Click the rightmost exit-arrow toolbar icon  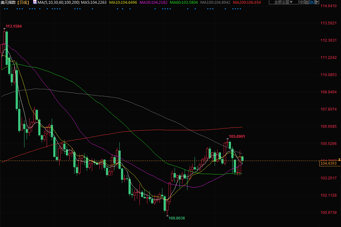(x=317, y=2)
